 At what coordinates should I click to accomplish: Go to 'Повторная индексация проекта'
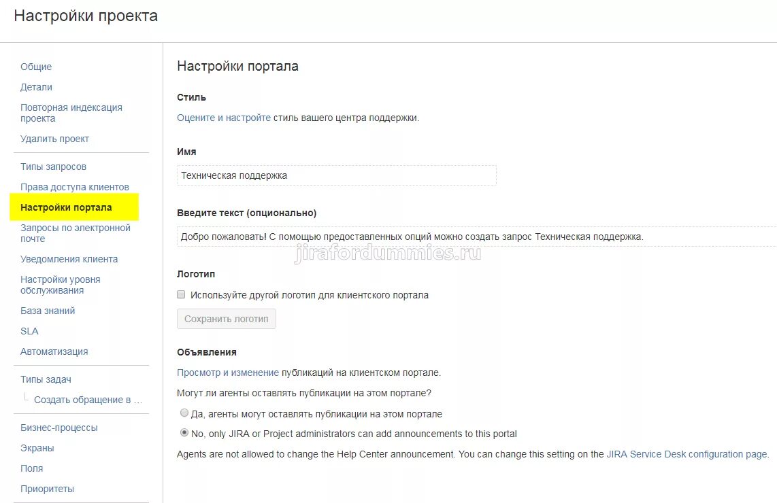coord(71,113)
